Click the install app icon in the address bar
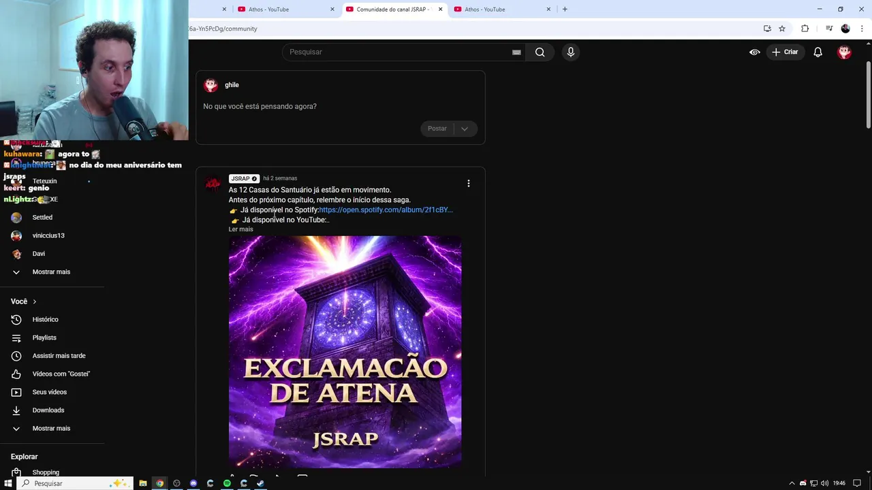The height and width of the screenshot is (490, 872). [x=767, y=29]
